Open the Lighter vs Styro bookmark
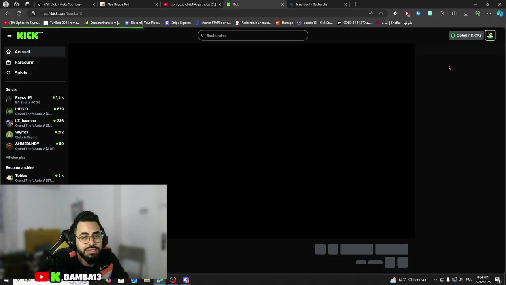Screen dimensions: 506x285 click(21, 23)
